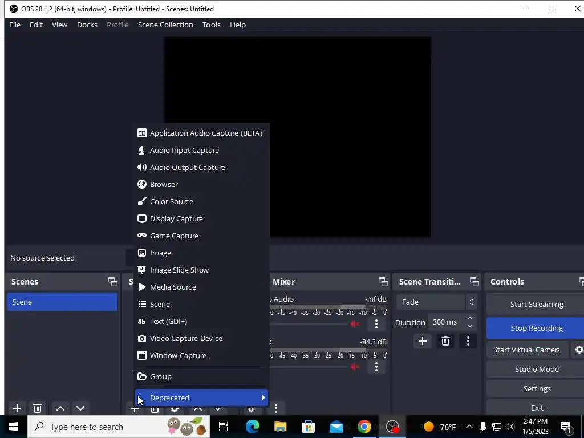The image size is (584, 438).
Task: Pop out the Scene Transitions dock
Action: [474, 282]
